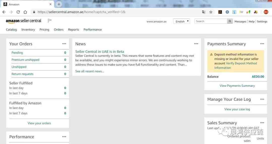Click the blue circular extension icon
This screenshot has width=272, height=144.
pyautogui.click(x=227, y=12)
